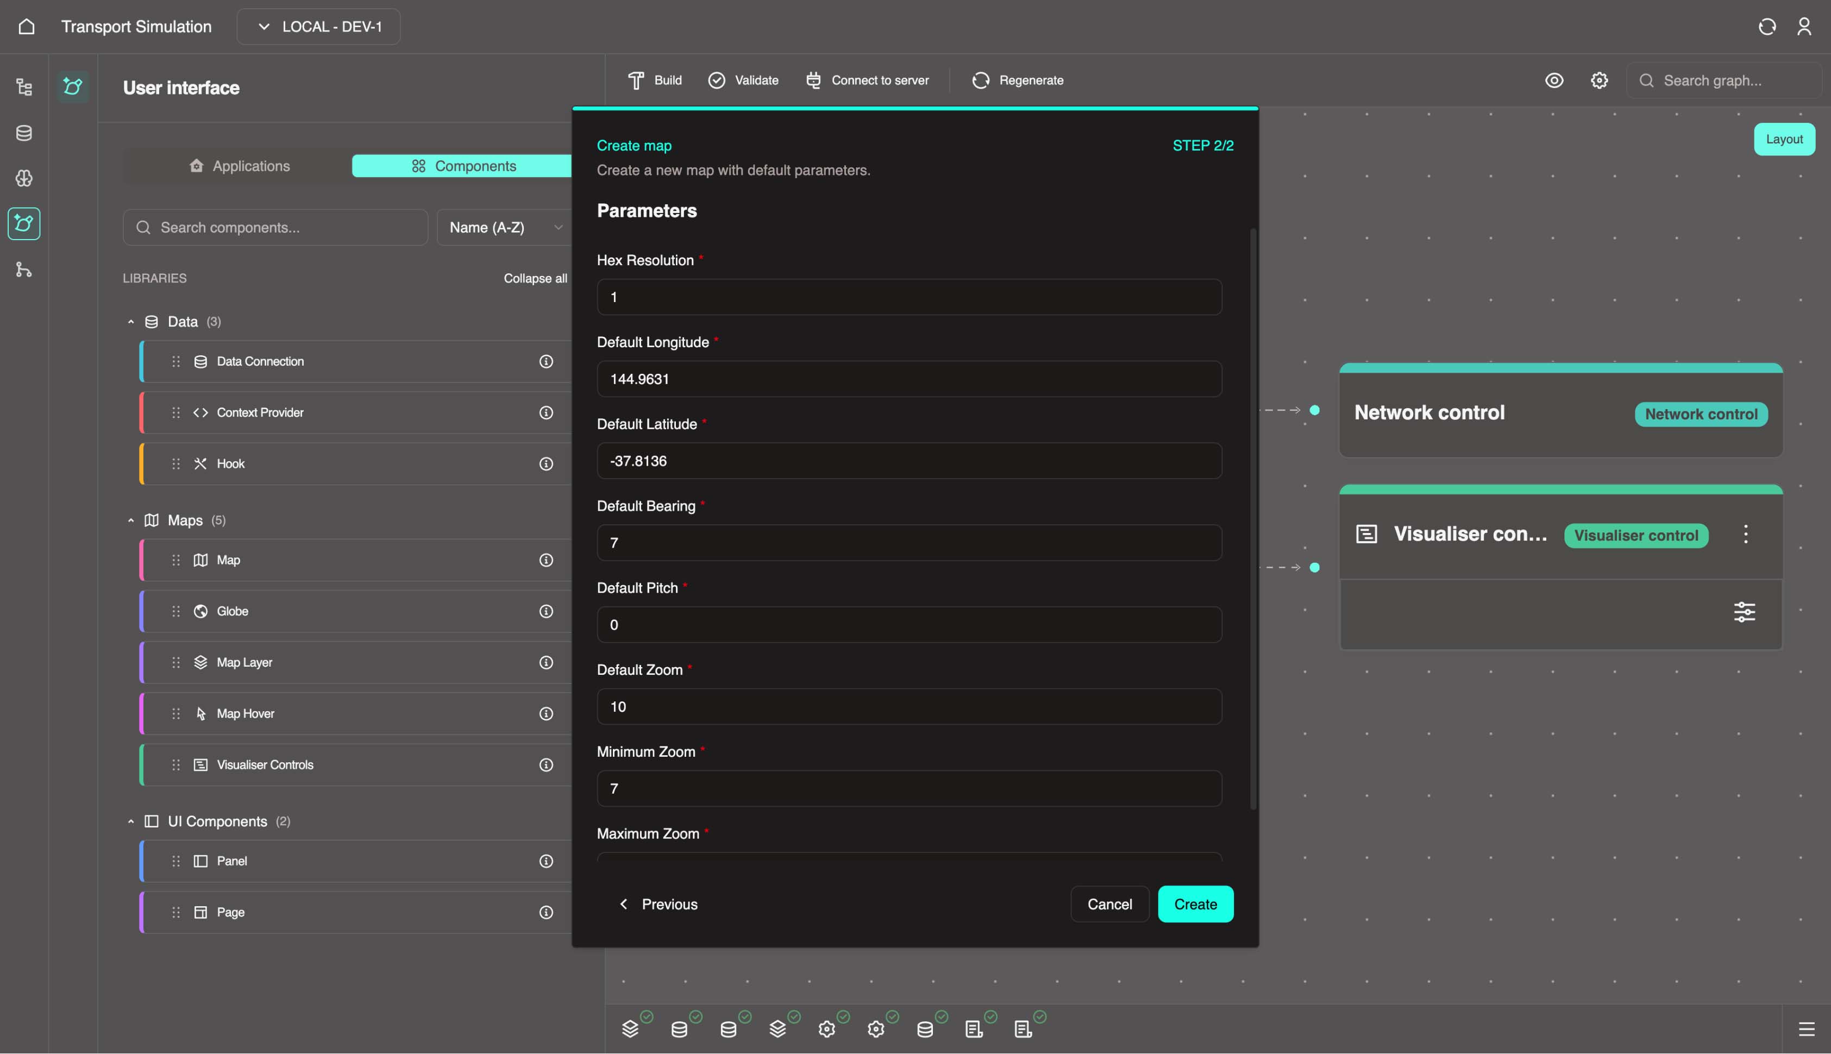This screenshot has height=1054, width=1831.
Task: Click Regenerate in the toolbar
Action: (x=1018, y=80)
